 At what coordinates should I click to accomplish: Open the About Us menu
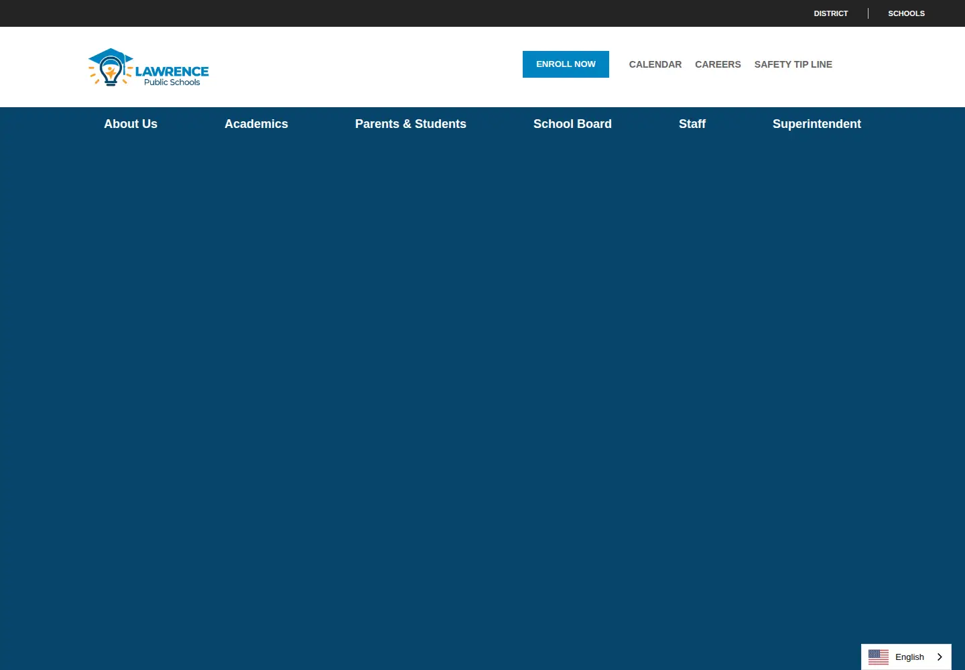pyautogui.click(x=131, y=124)
